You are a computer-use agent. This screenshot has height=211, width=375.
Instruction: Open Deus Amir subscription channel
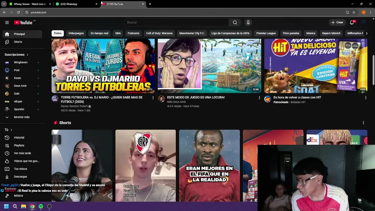coord(22,86)
